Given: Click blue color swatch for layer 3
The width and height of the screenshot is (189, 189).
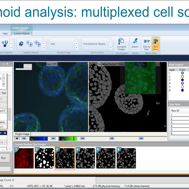Looking at the screenshot, I should tap(182, 80).
